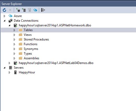Click the Types folder icon
The height and width of the screenshot is (111, 136).
[x=20, y=54]
